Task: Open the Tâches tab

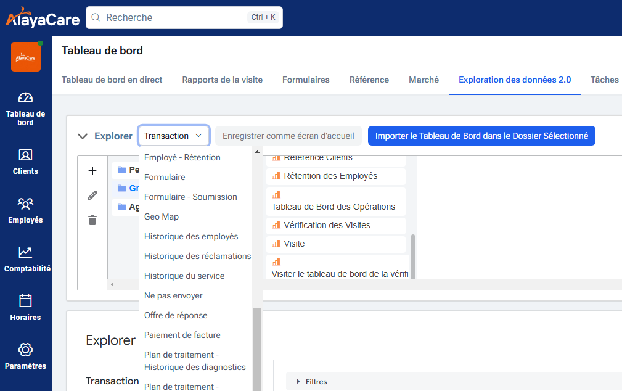Action: [x=605, y=80]
